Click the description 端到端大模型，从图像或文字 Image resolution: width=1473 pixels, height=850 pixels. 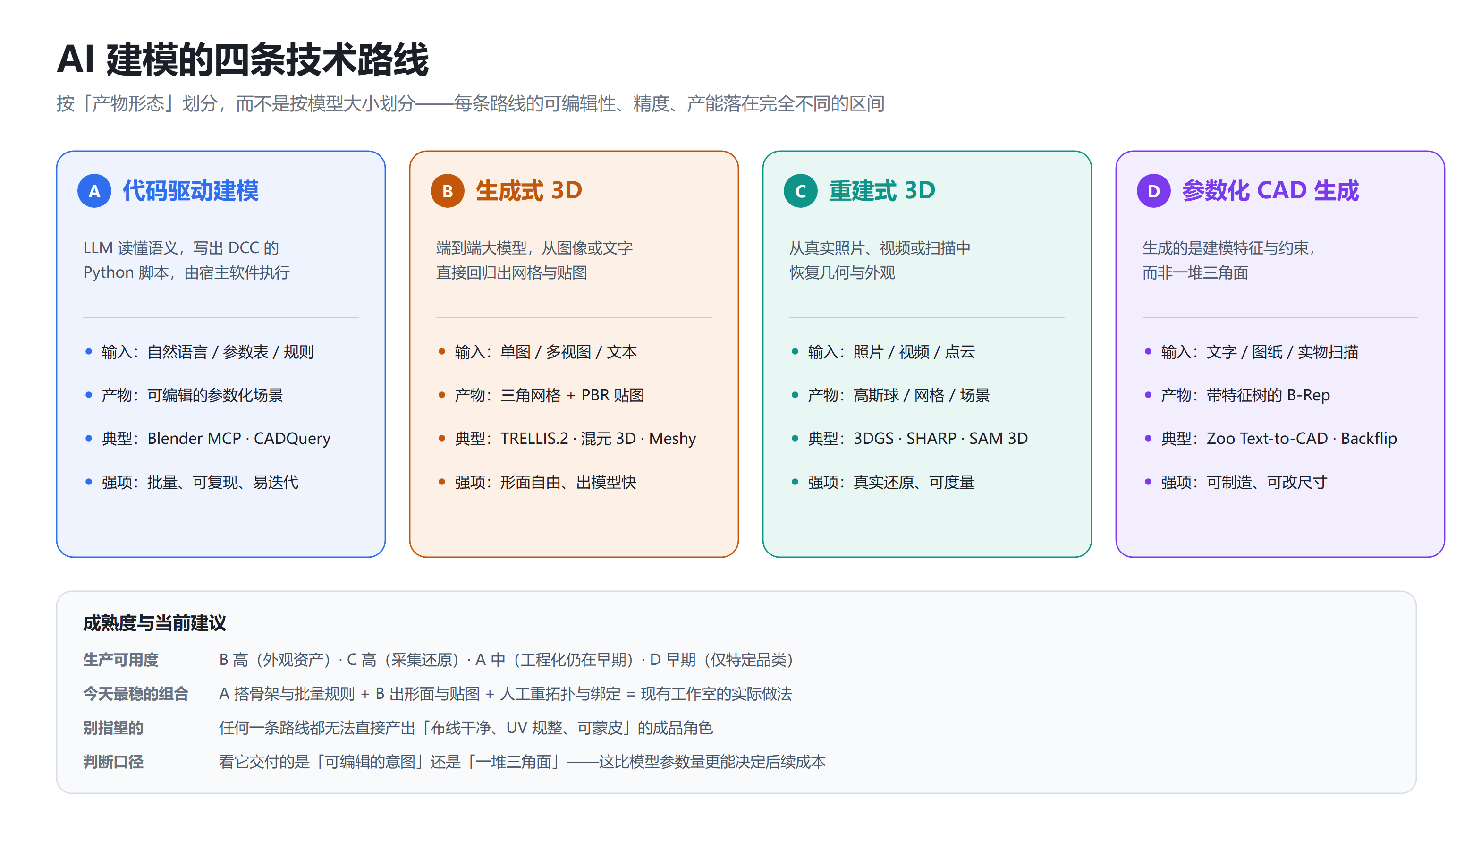pyautogui.click(x=534, y=248)
